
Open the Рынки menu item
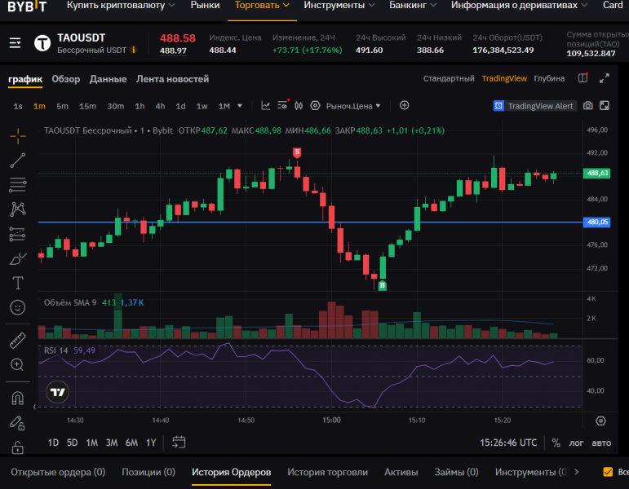[205, 5]
